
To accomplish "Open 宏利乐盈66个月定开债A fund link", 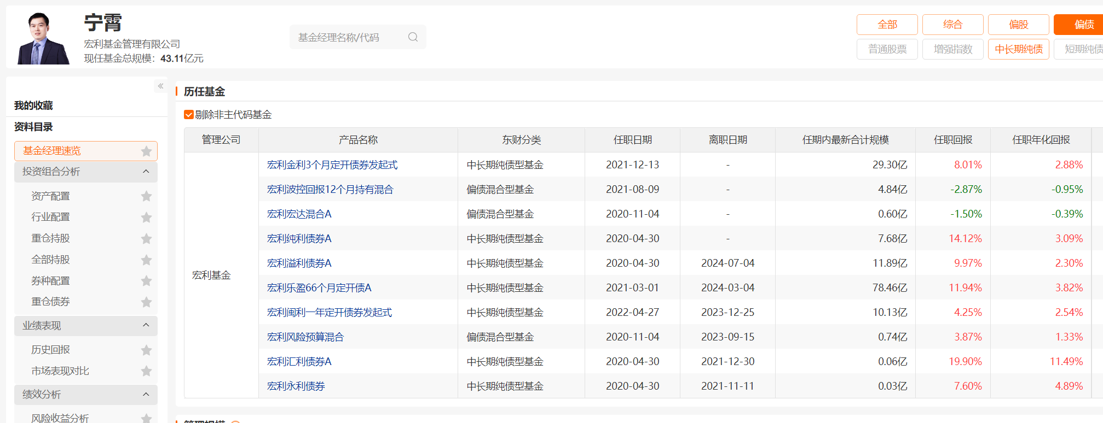I will coord(319,288).
